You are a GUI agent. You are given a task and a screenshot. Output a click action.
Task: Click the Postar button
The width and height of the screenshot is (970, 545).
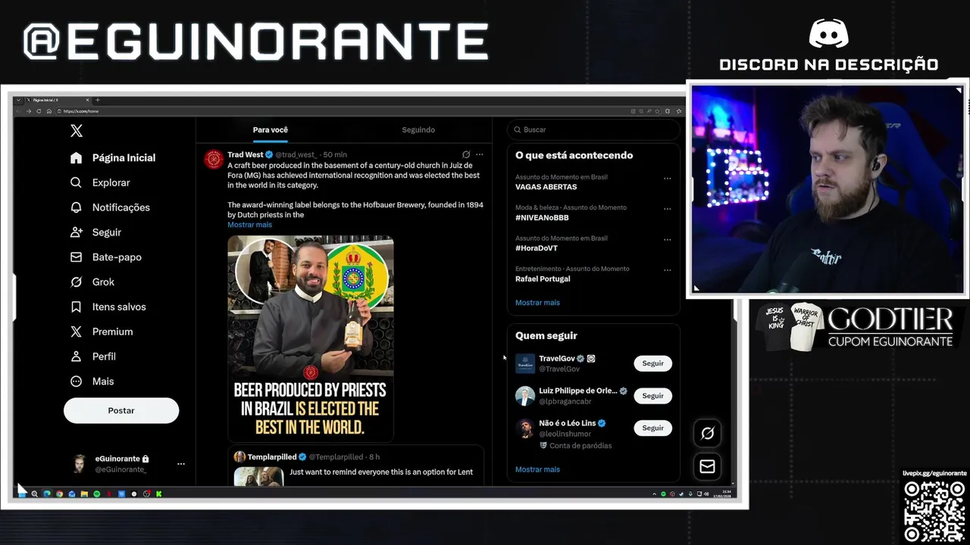(121, 410)
